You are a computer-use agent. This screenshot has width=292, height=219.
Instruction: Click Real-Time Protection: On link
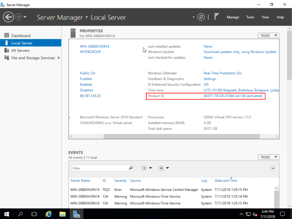tap(223, 73)
